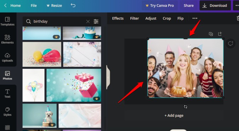Open the Uploads sidebar panel

[x=7, y=58]
